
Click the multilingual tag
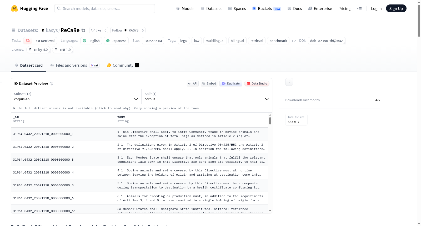click(215, 41)
